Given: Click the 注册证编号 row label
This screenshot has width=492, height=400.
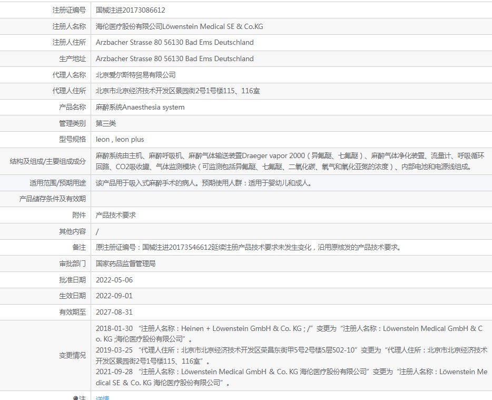Looking at the screenshot, I should [69, 10].
